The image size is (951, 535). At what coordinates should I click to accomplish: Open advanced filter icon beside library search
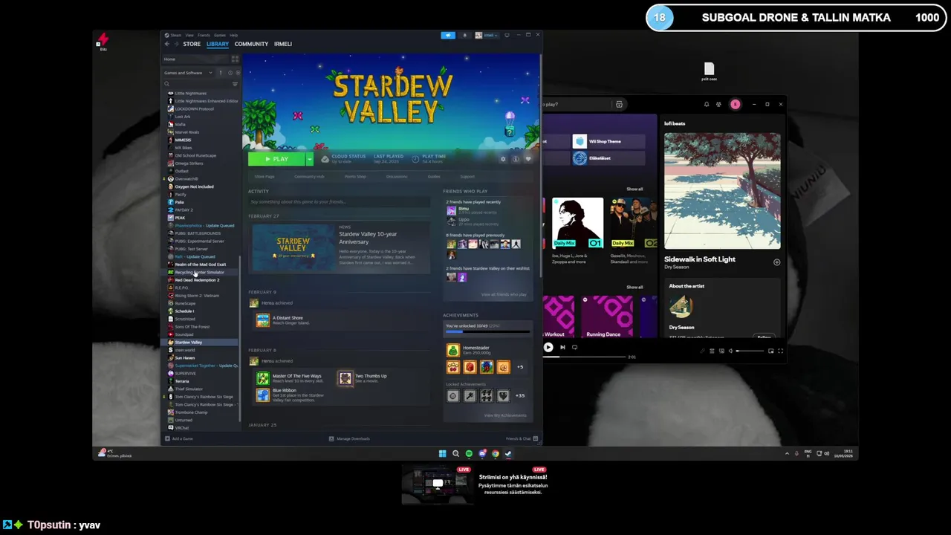[x=235, y=84]
